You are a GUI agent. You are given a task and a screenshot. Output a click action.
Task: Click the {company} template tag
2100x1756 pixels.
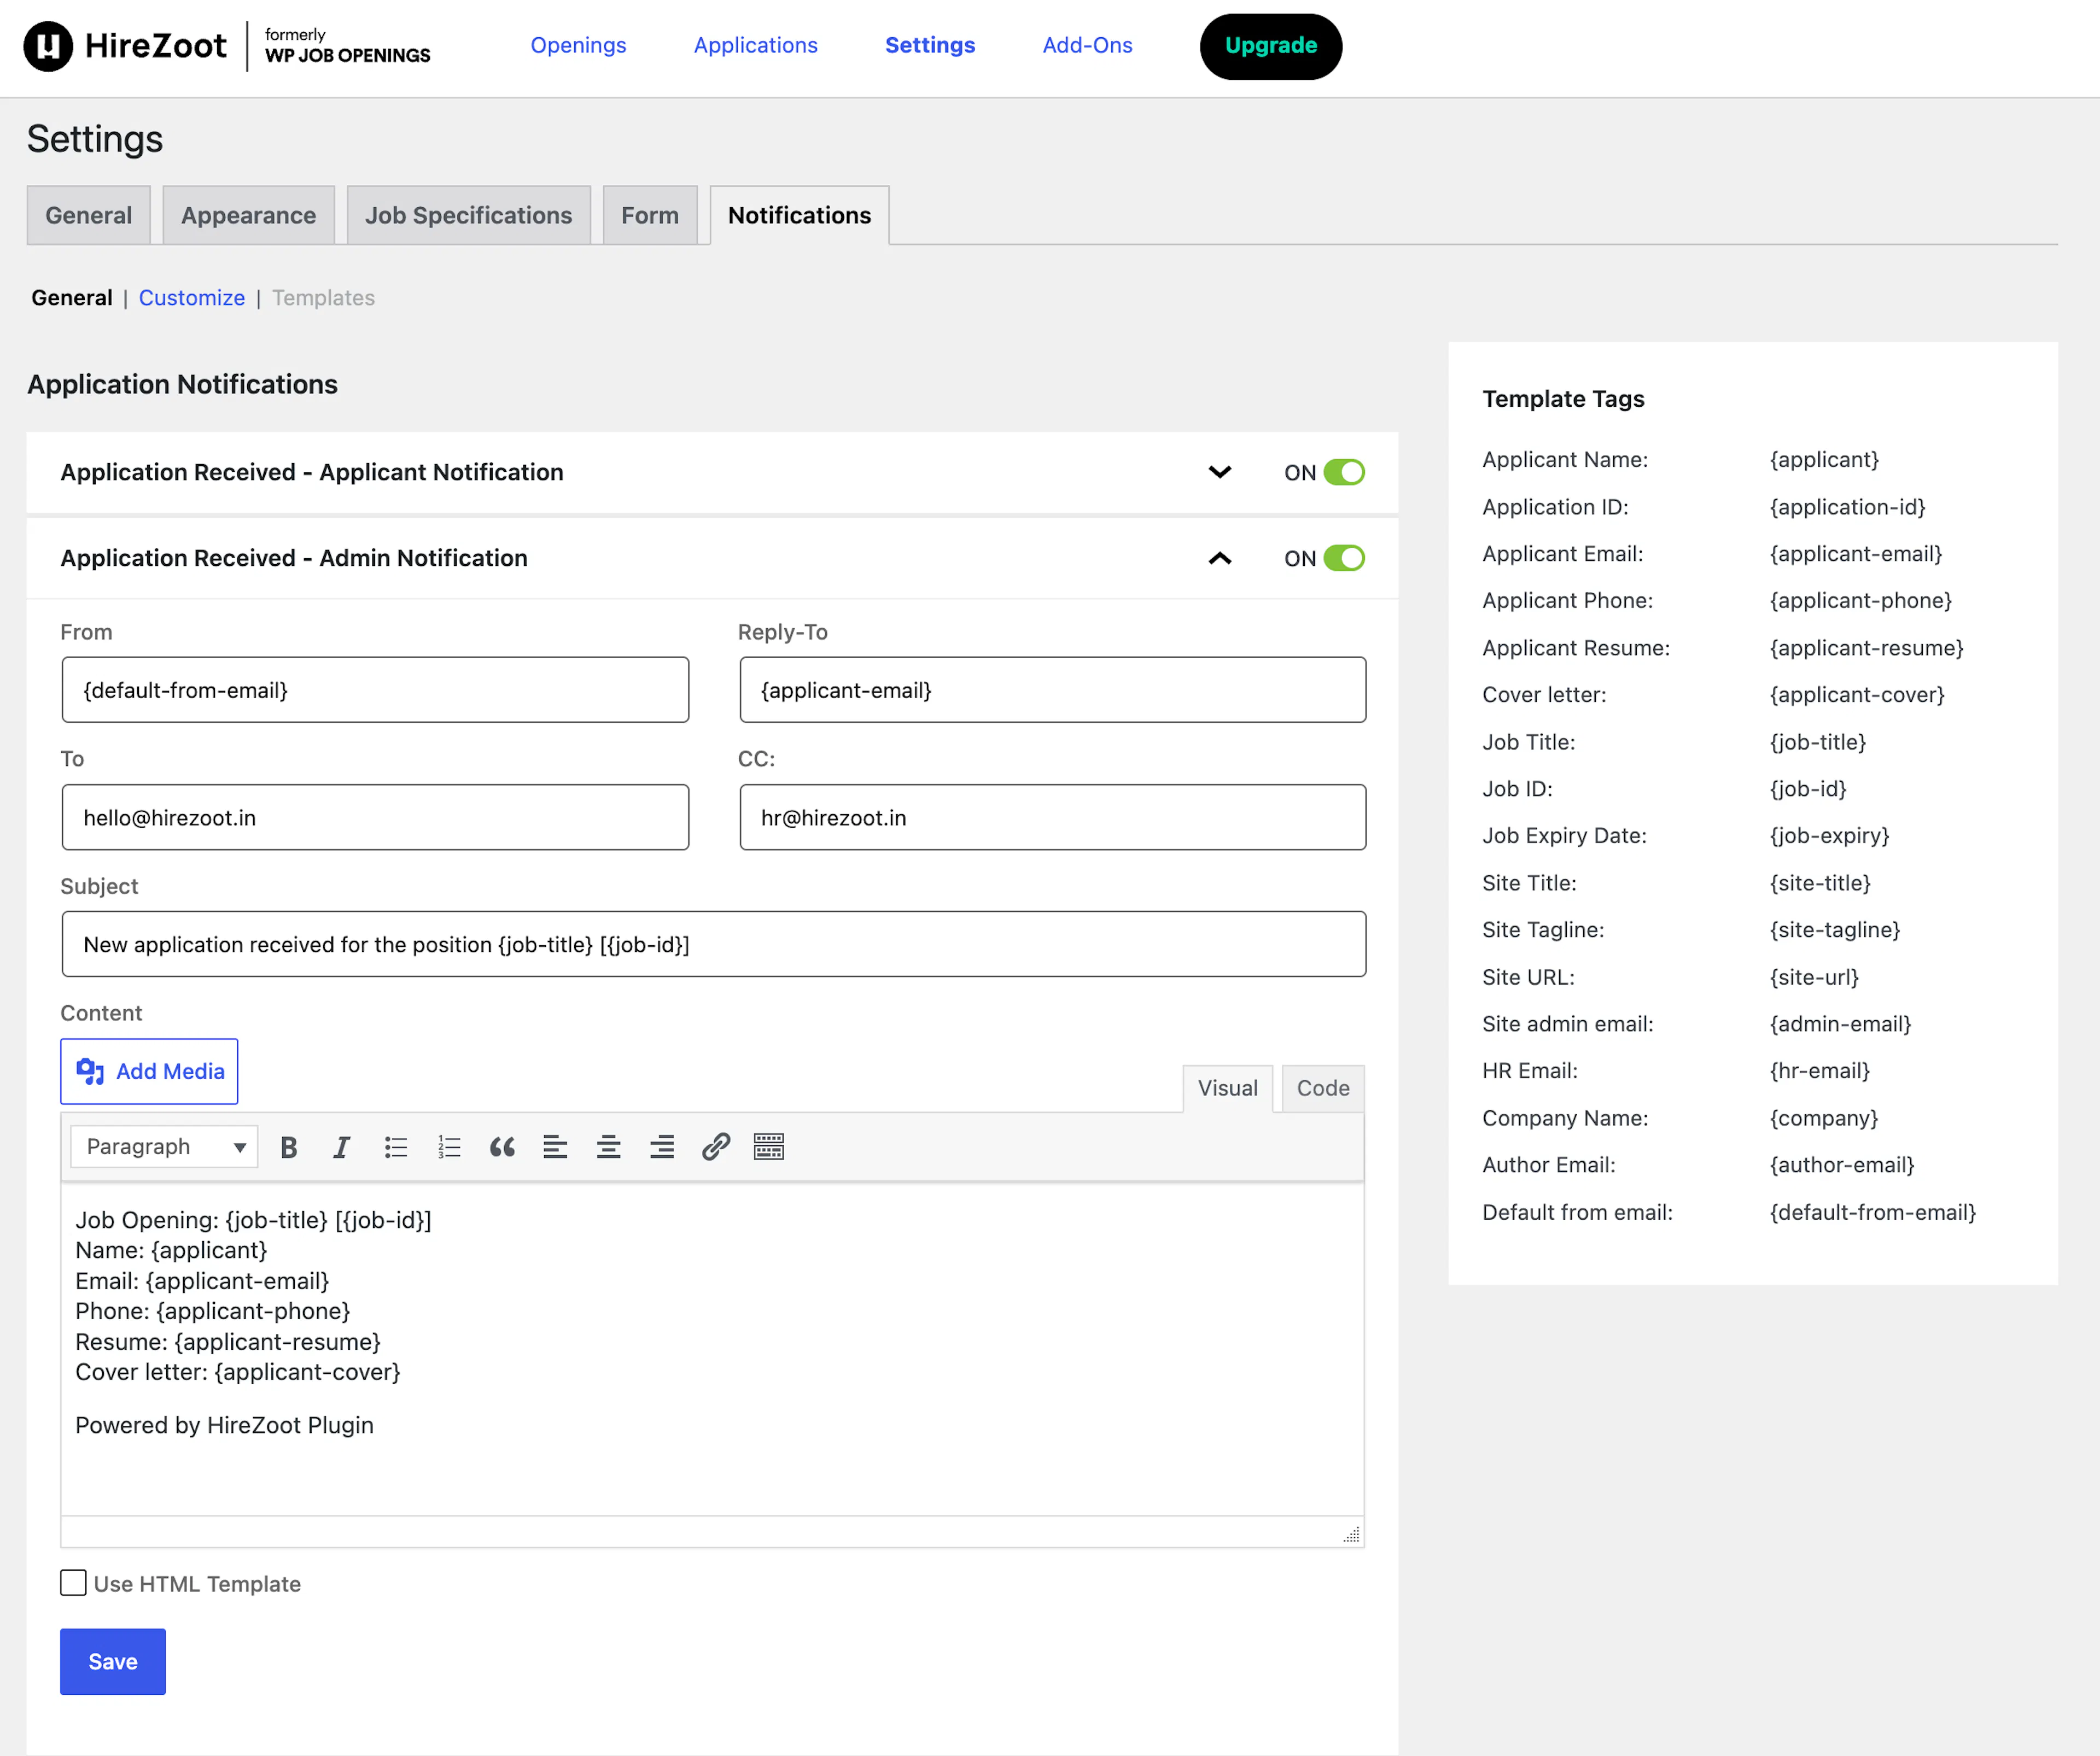click(x=1824, y=1119)
